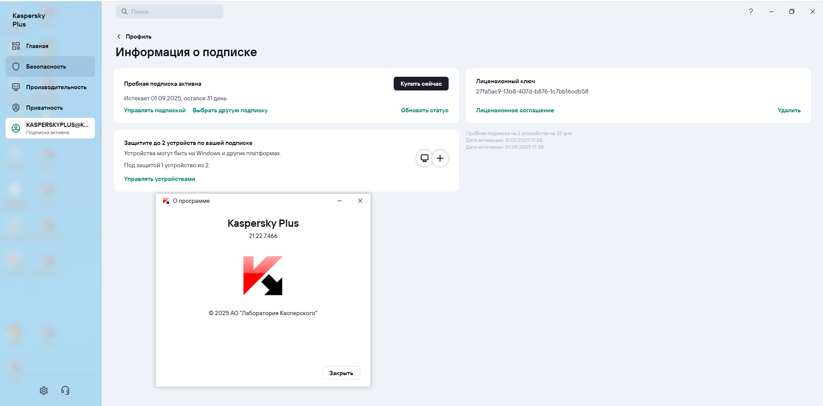Open Лицензионное соглашение link
The height and width of the screenshot is (406, 823).
click(515, 110)
